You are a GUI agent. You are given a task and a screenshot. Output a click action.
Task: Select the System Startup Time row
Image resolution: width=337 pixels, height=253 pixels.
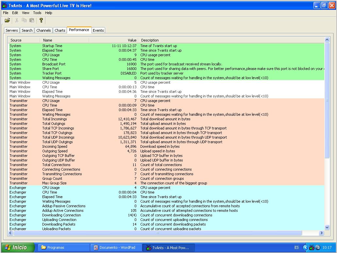[x=166, y=46]
